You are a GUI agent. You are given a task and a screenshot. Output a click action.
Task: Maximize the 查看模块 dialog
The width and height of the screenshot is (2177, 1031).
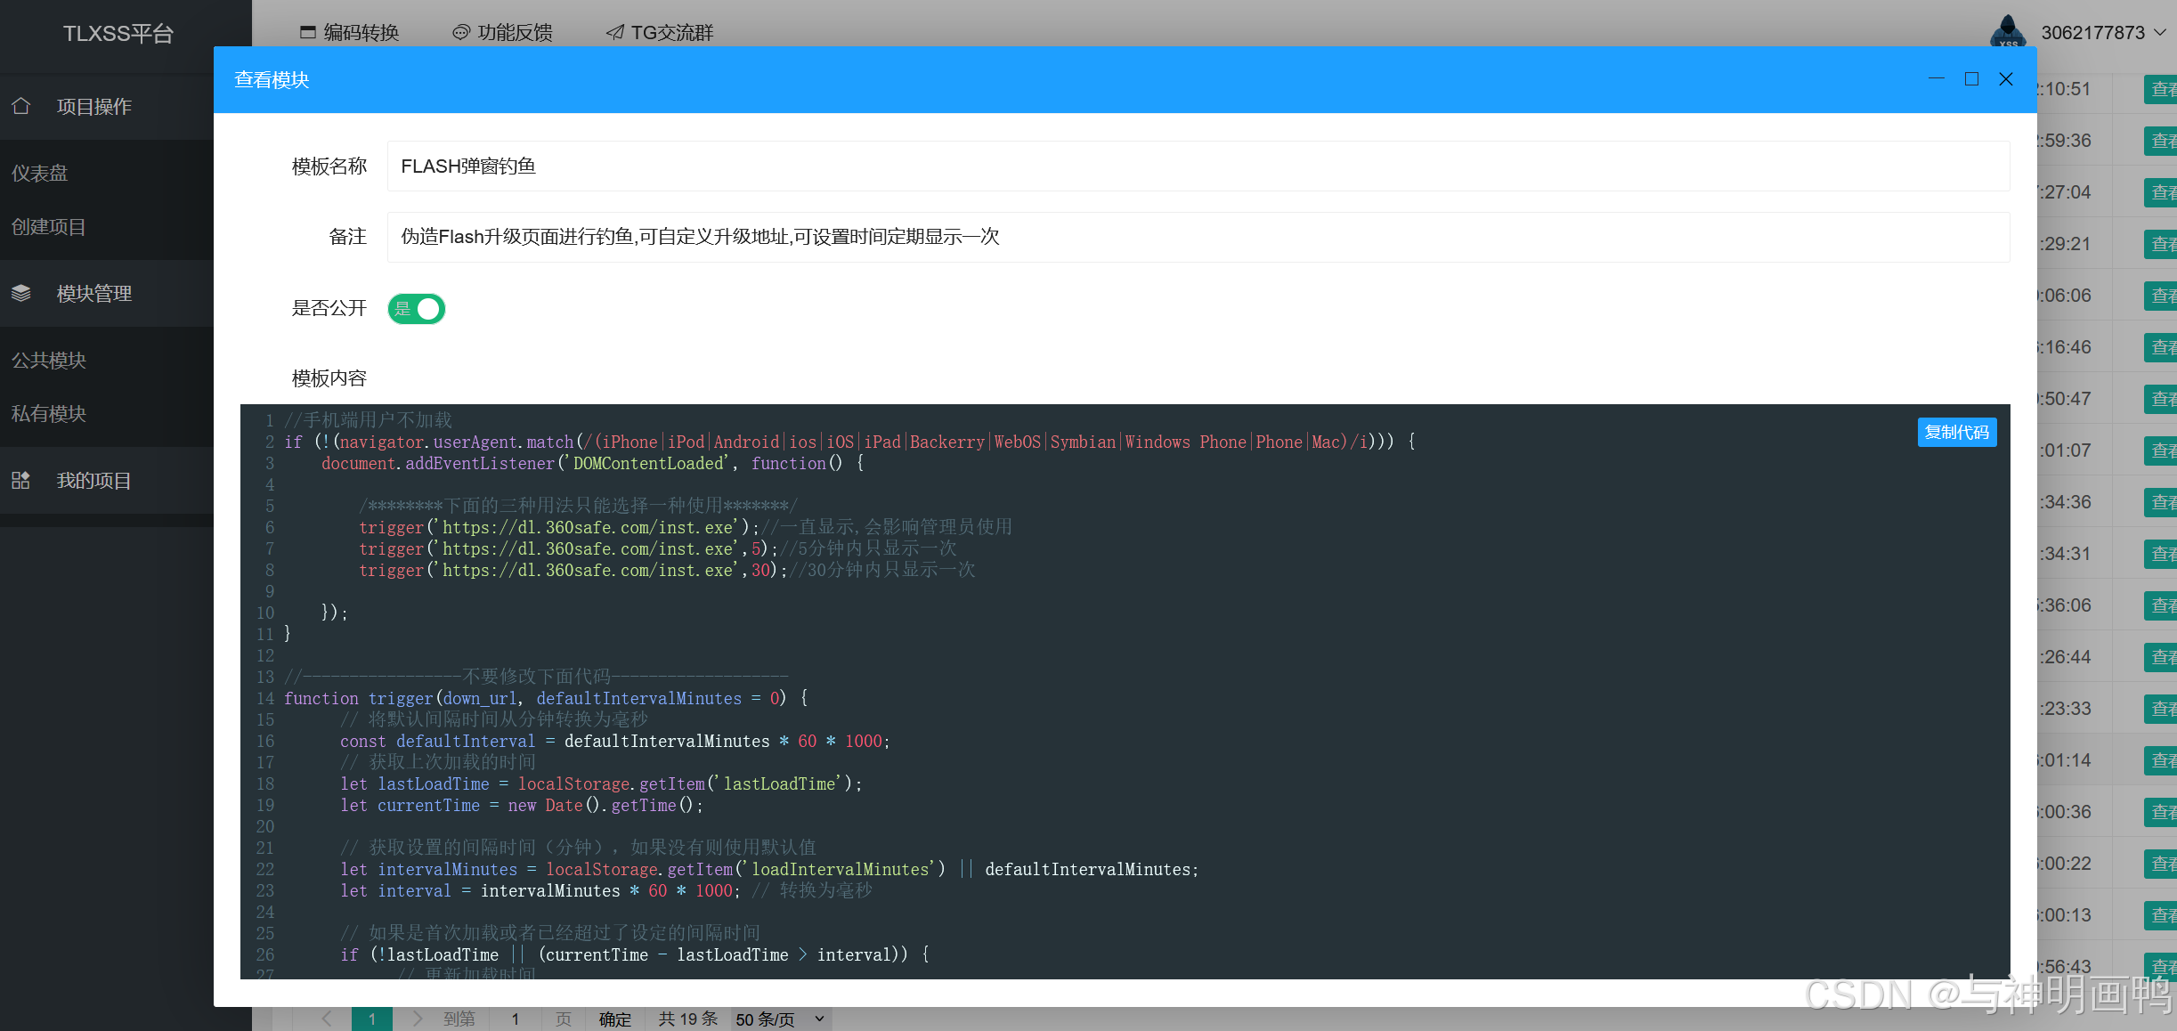1971,79
